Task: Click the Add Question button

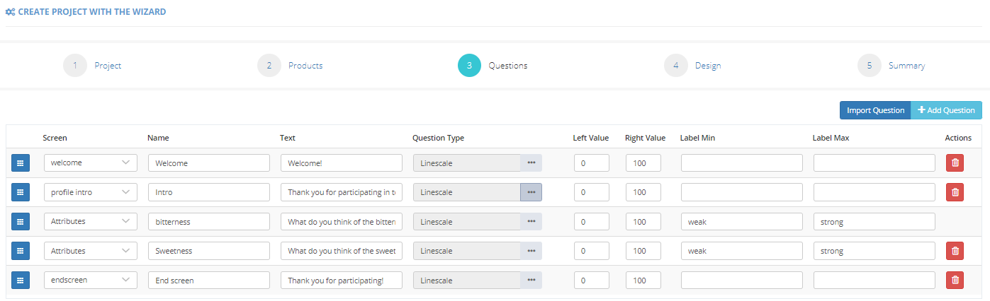Action: (946, 110)
